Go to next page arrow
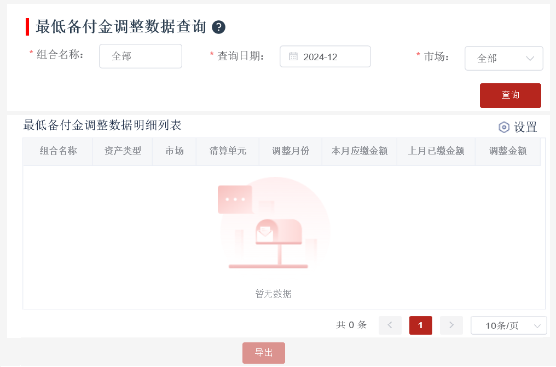 pos(451,325)
